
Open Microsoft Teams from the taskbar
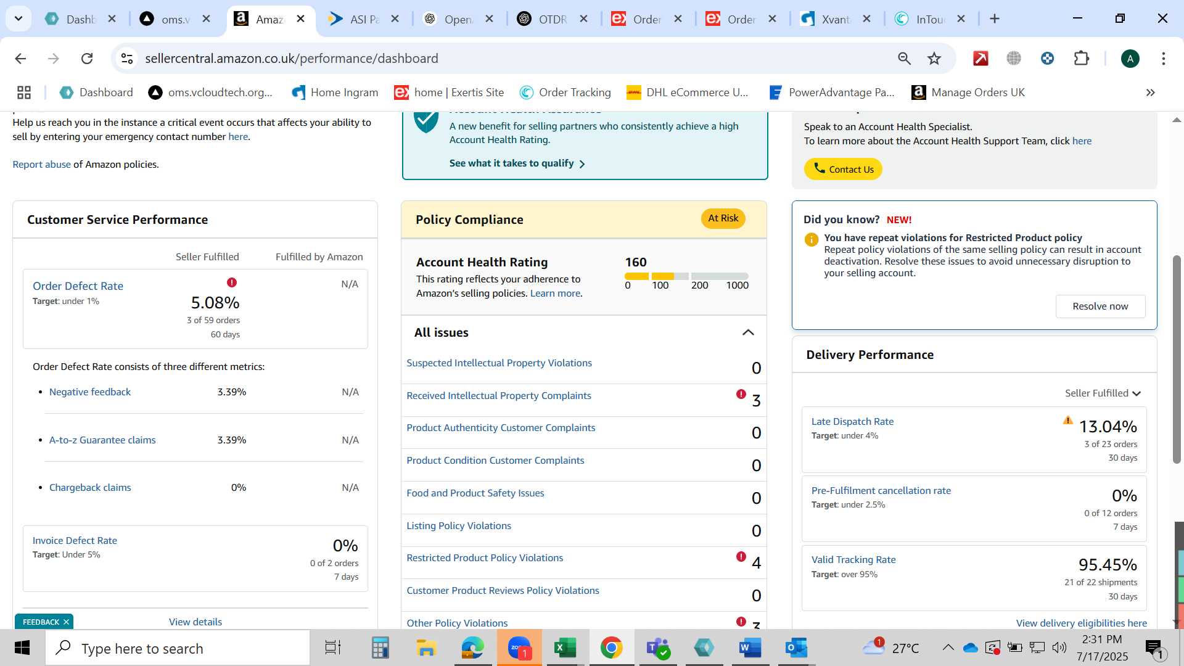point(657,648)
